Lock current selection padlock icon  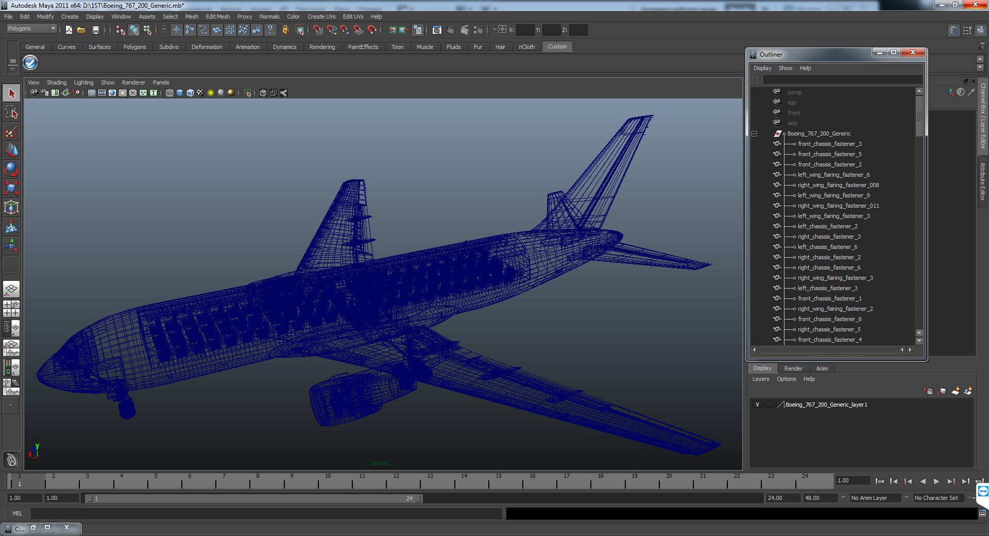click(285, 30)
